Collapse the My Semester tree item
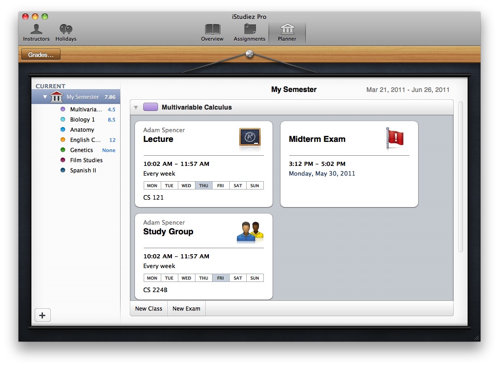The height and width of the screenshot is (367, 499). coord(44,97)
